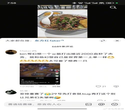Image resolution: width=125 pixels, height=110 pixels.
Task: Insert an image using the picture icon
Action: (88, 104)
